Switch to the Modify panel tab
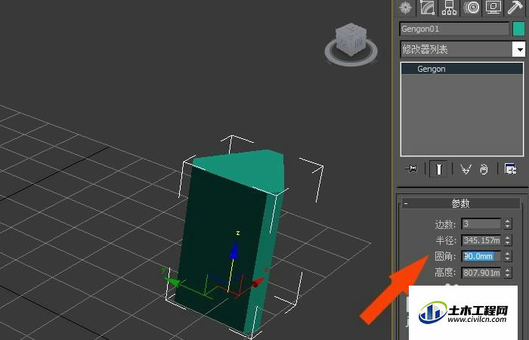529x340 pixels. (x=427, y=8)
